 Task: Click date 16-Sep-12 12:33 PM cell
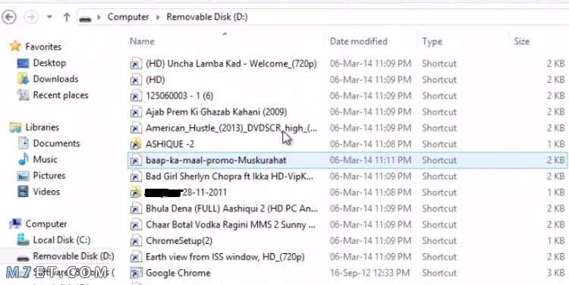(x=369, y=273)
